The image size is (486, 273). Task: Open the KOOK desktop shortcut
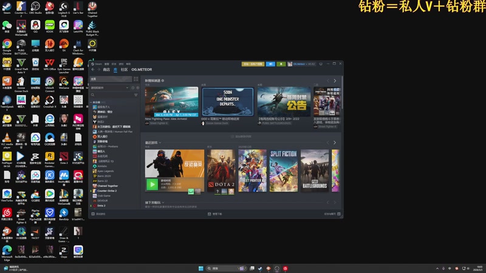tap(50, 26)
